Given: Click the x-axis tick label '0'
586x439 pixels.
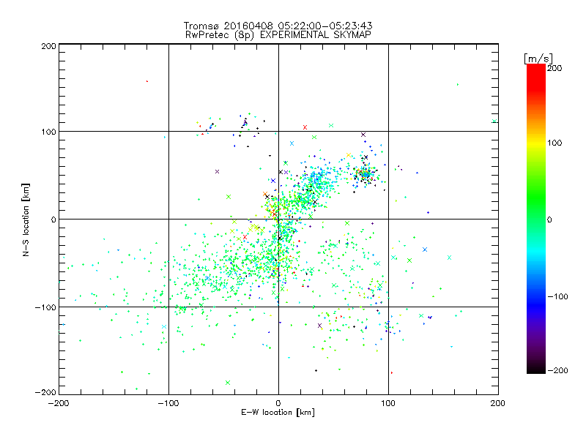Looking at the screenshot, I should click(278, 403).
